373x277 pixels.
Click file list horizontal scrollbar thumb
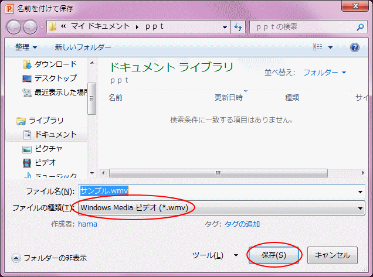[218, 173]
